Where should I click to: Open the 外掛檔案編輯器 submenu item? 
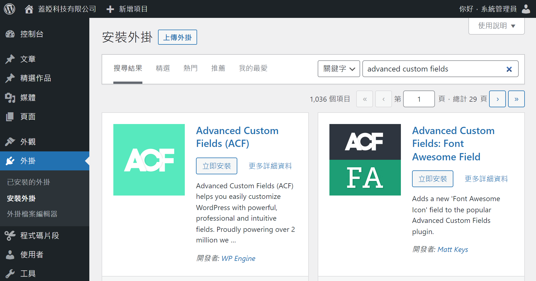coord(32,214)
